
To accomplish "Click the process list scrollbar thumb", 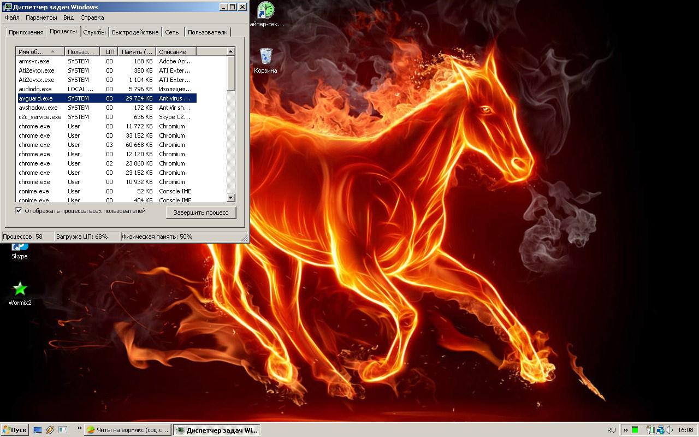I will tap(231, 73).
